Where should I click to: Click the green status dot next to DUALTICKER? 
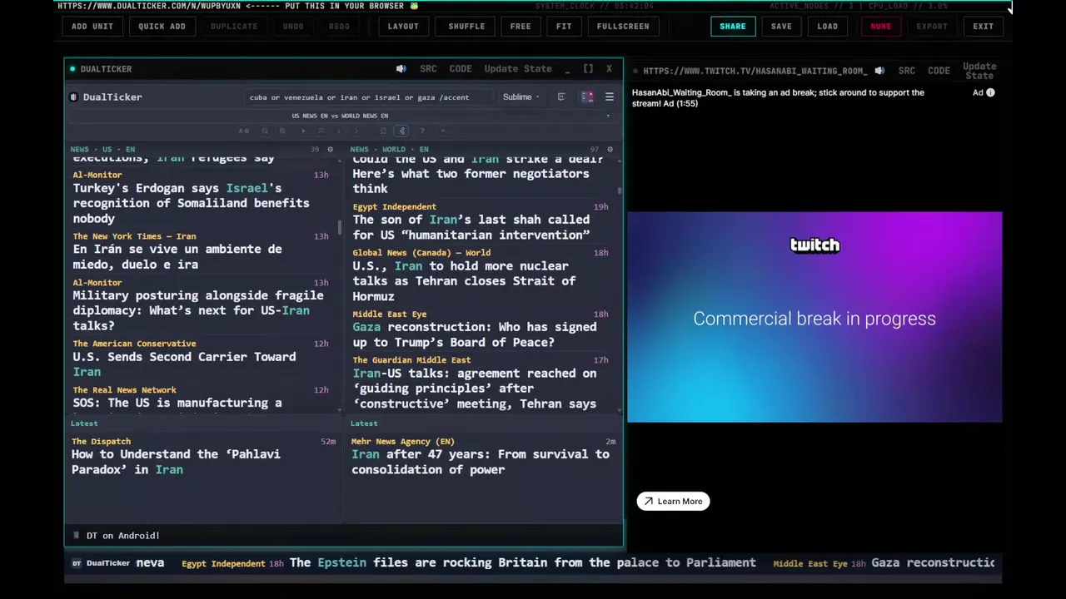(72, 69)
